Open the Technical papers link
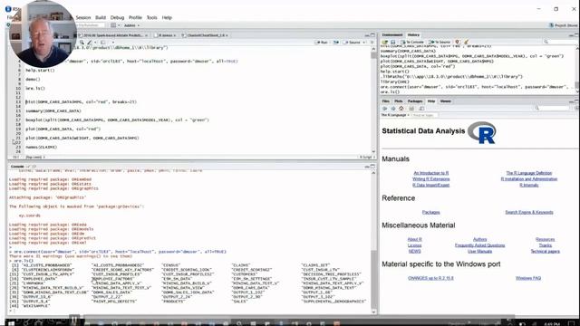The height and width of the screenshot is (326, 580). (x=546, y=252)
